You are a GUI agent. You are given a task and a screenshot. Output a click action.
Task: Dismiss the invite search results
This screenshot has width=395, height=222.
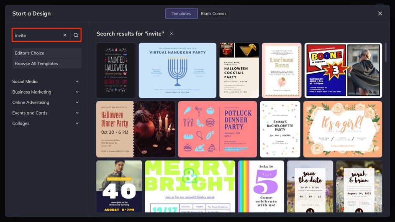coord(171,34)
